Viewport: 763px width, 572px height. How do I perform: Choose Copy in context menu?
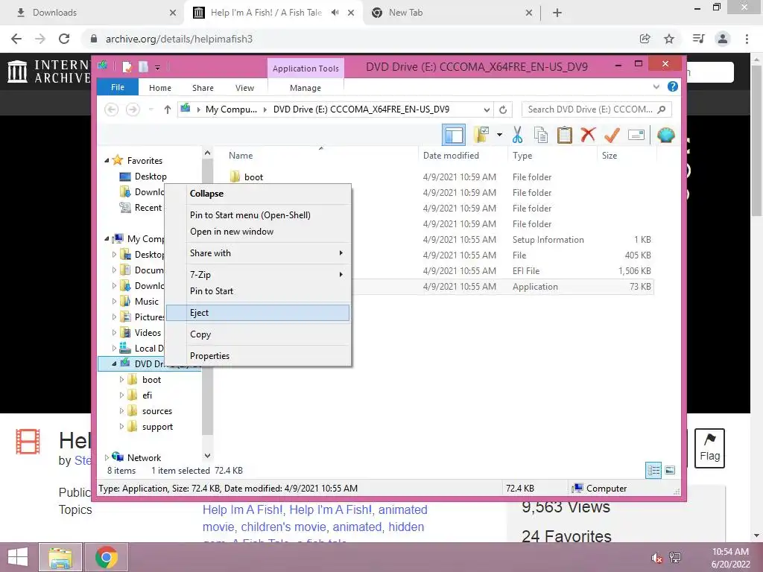258,334
